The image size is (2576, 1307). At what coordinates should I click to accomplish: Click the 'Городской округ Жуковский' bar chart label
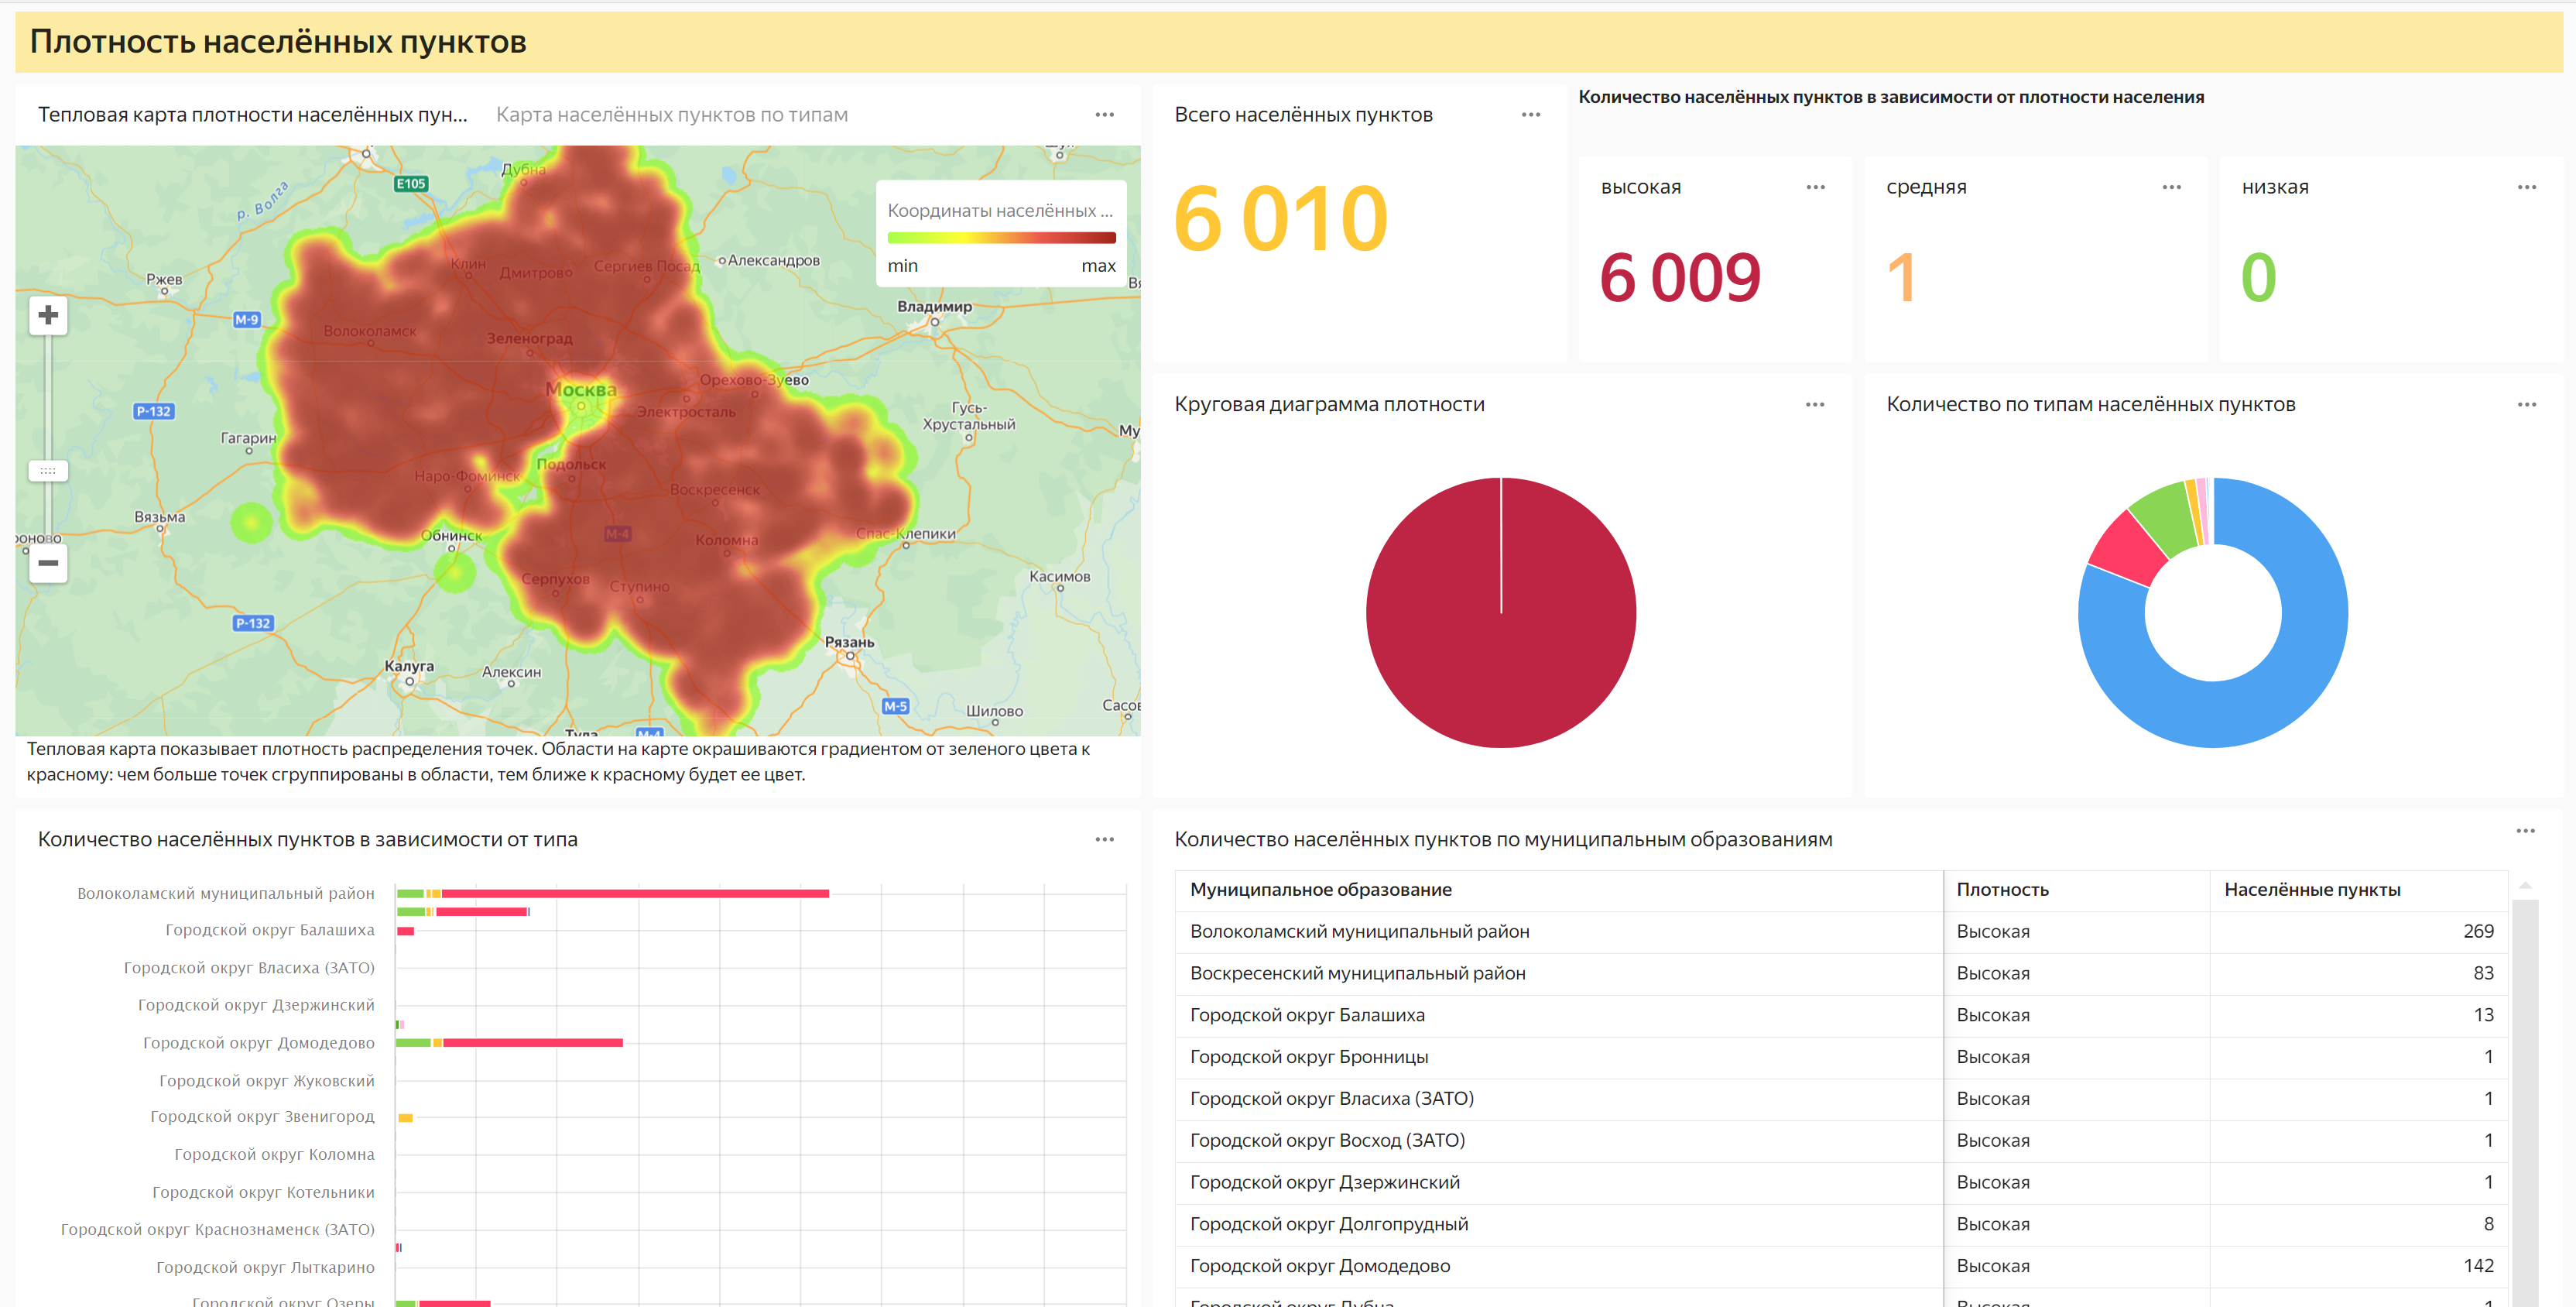(x=267, y=1081)
